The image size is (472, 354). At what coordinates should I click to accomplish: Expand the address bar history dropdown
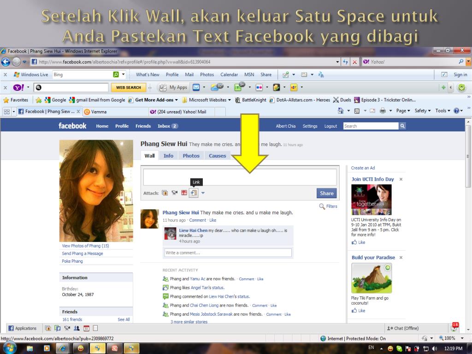pos(337,62)
